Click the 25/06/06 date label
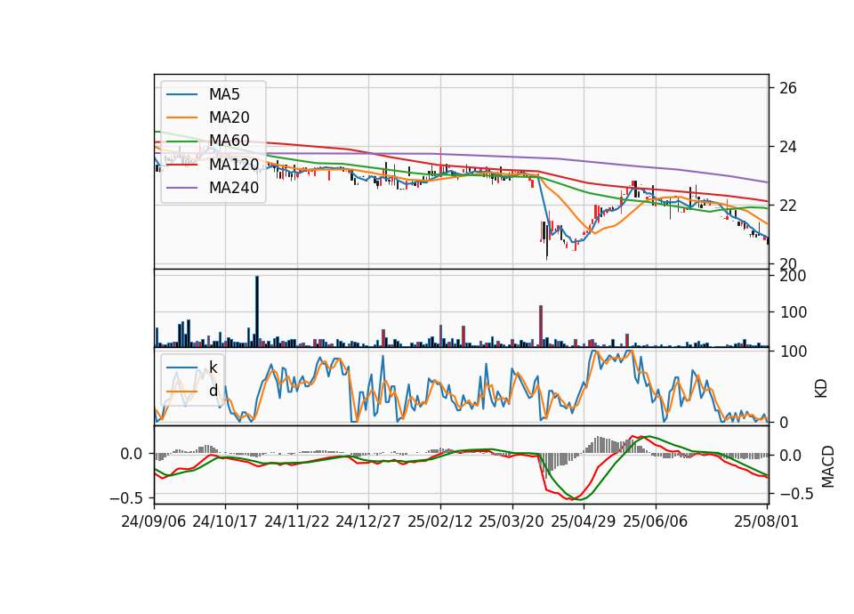The width and height of the screenshot is (854, 614). point(656,521)
